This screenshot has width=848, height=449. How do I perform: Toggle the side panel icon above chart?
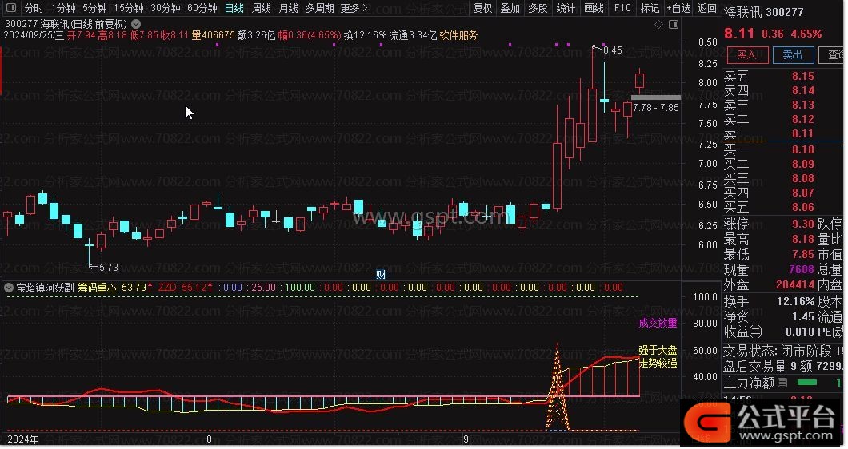[674, 24]
